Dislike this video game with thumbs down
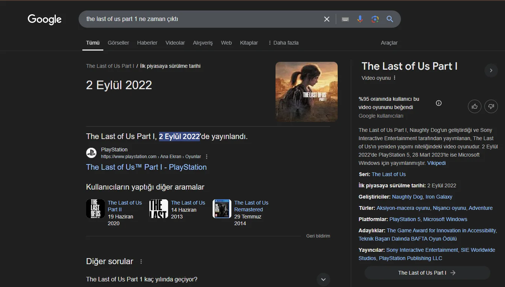This screenshot has width=505, height=287. point(491,106)
